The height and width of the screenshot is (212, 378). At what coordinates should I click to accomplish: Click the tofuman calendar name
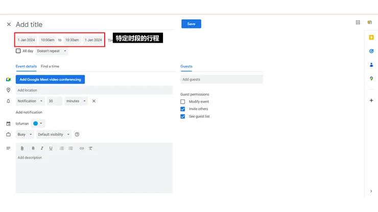[22, 124]
